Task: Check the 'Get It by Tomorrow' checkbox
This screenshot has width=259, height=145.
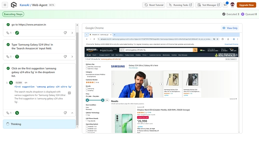Action: (x=87, y=67)
